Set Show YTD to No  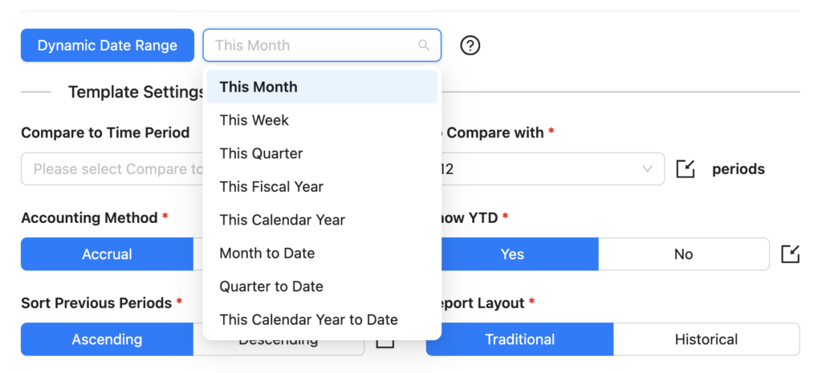pyautogui.click(x=683, y=254)
